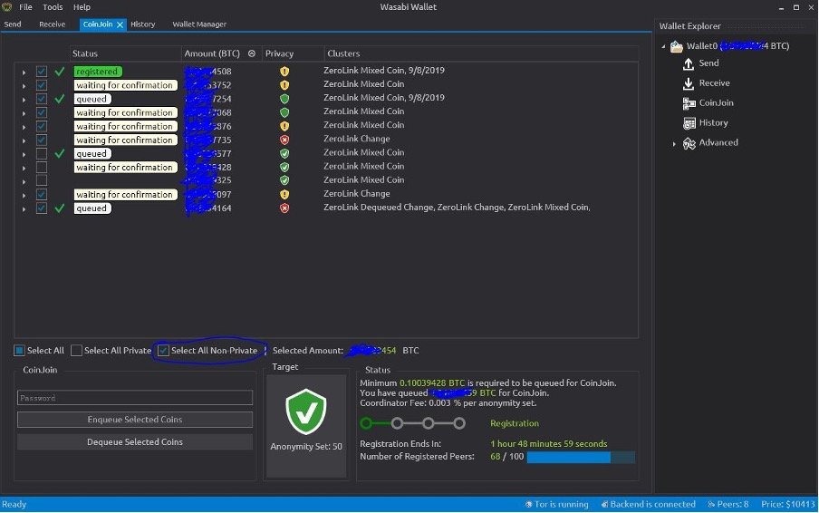
Task: Collapse Wallet0 tree node
Action: pos(663,46)
